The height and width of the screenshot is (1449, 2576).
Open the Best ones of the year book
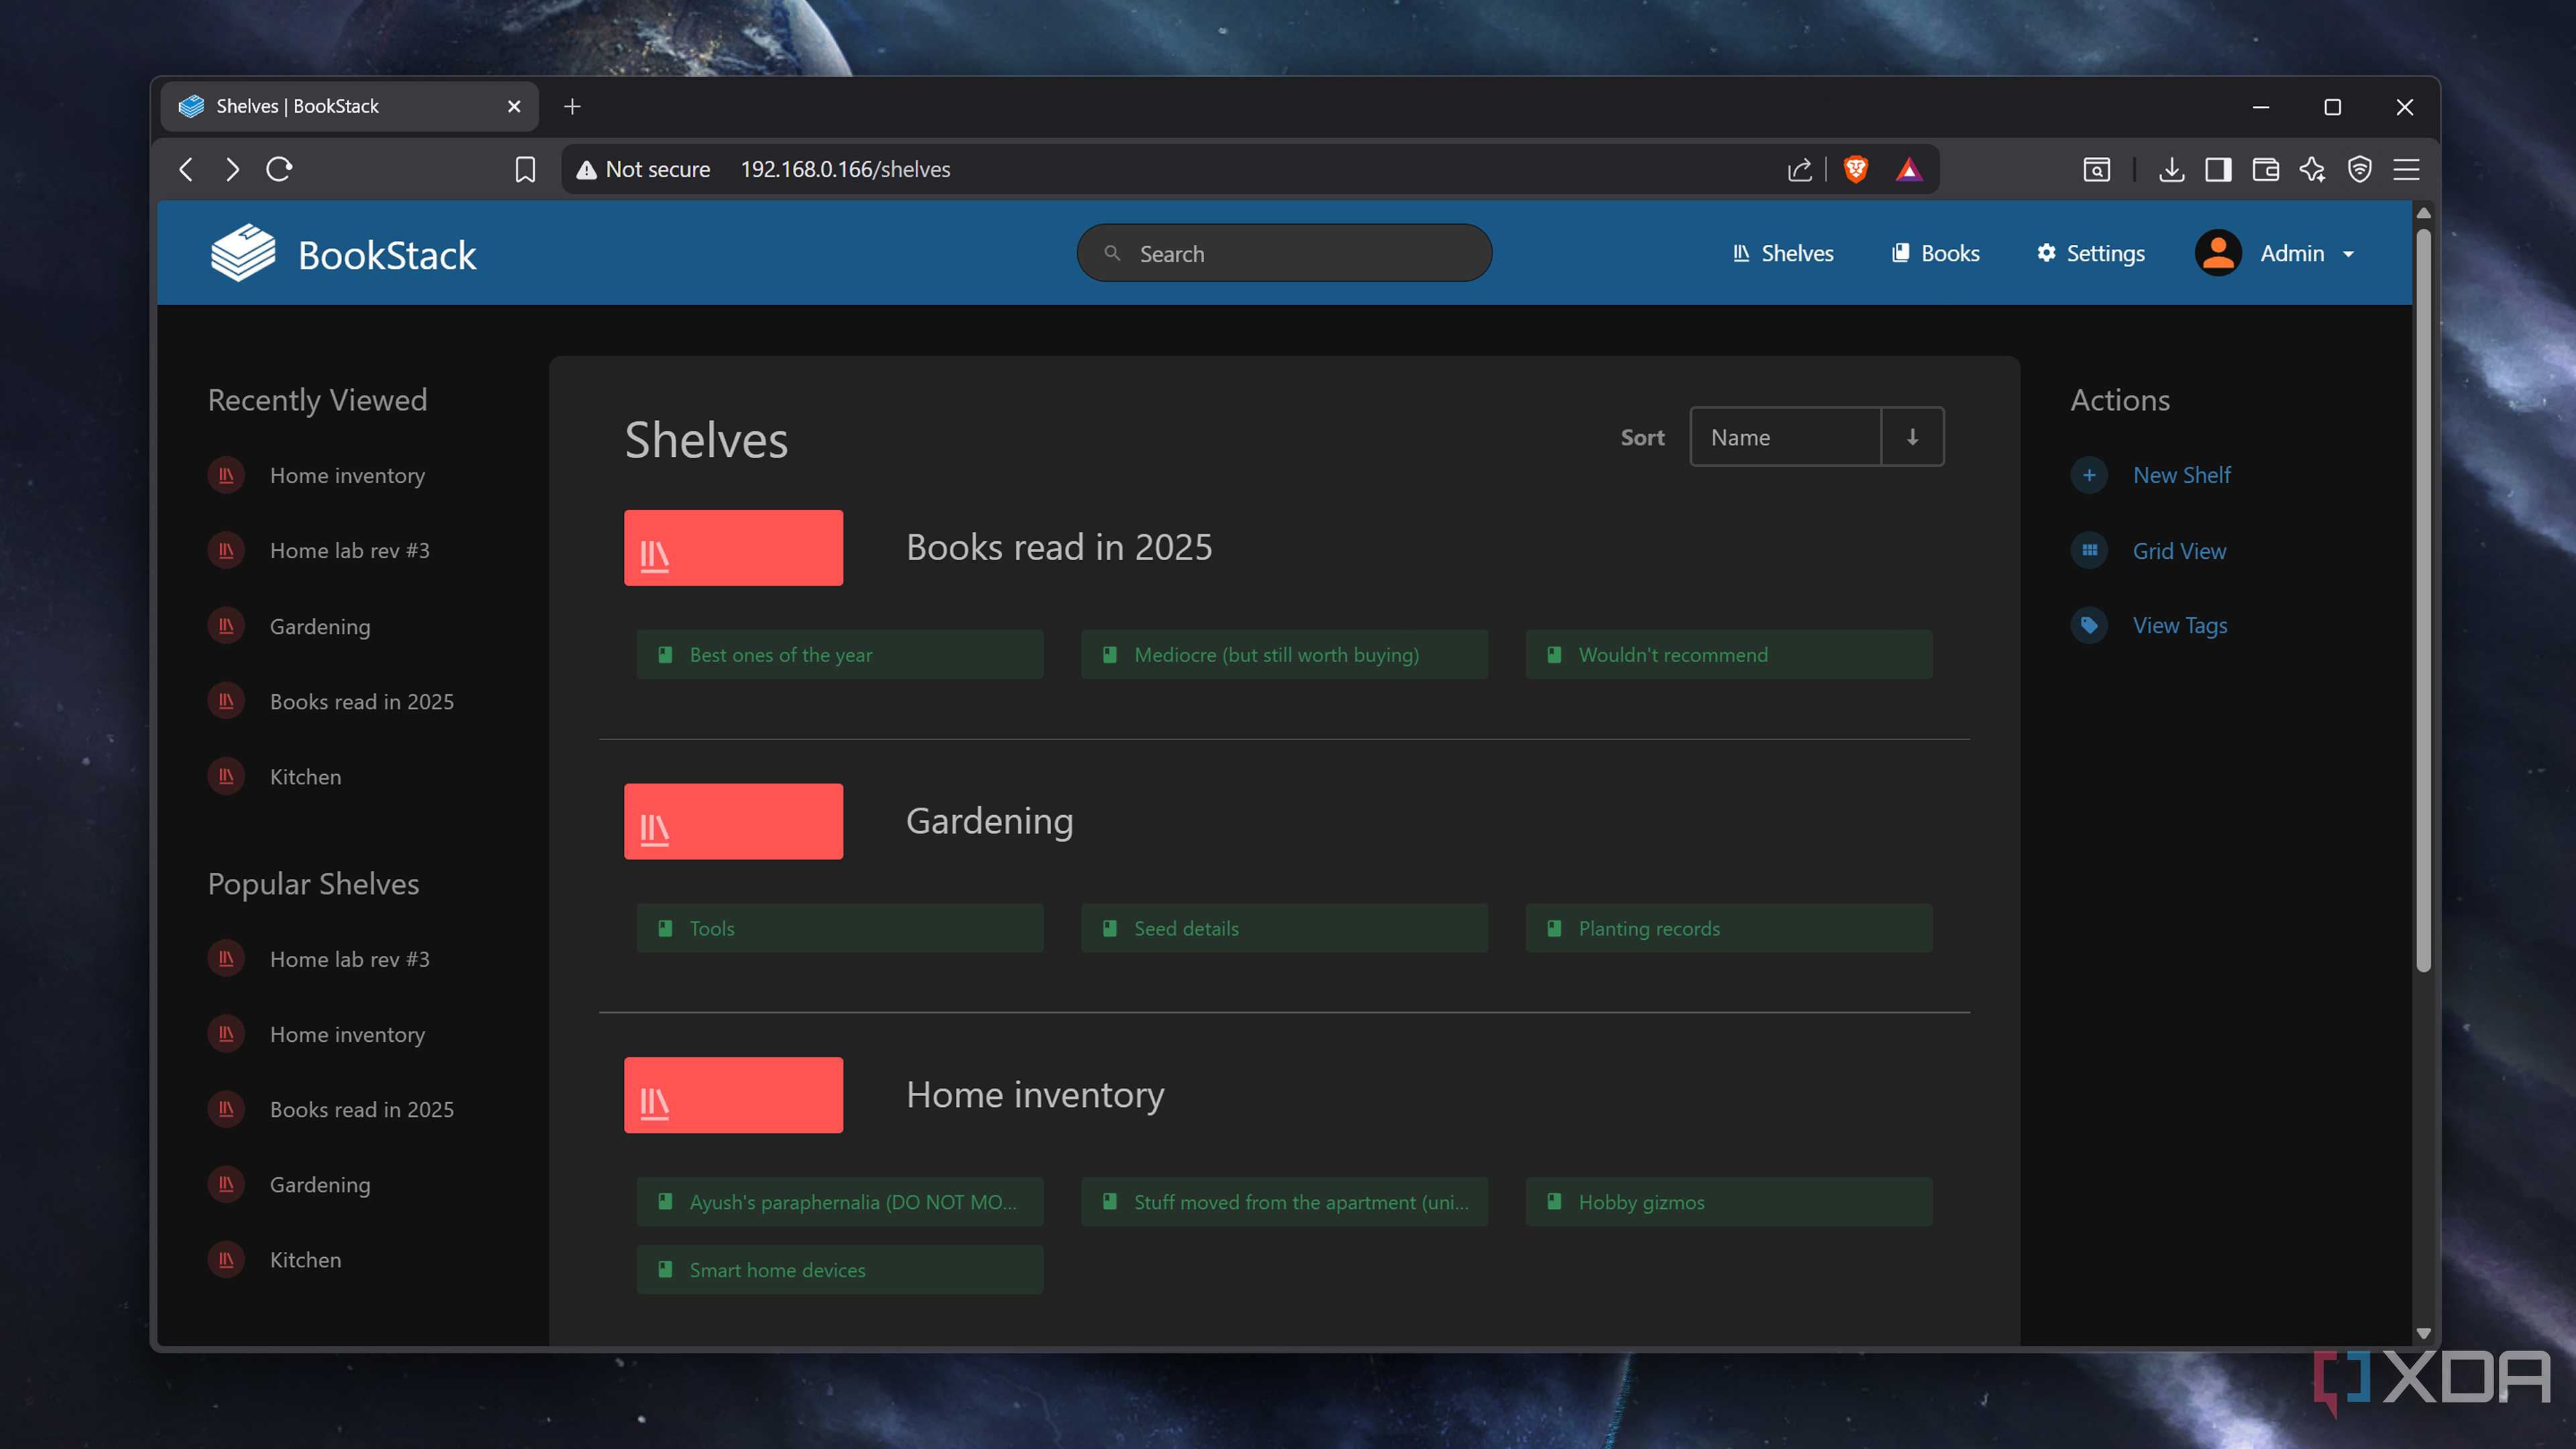840,655
